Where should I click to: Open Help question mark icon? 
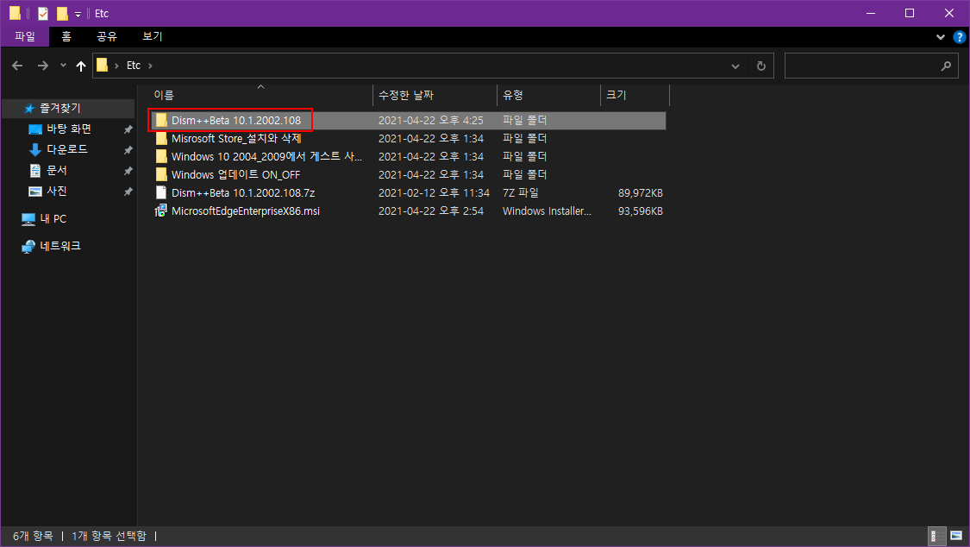pyautogui.click(x=959, y=37)
